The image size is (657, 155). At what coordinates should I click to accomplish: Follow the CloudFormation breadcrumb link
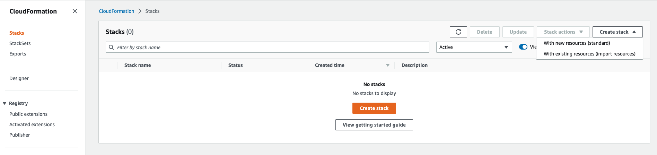[x=116, y=11]
